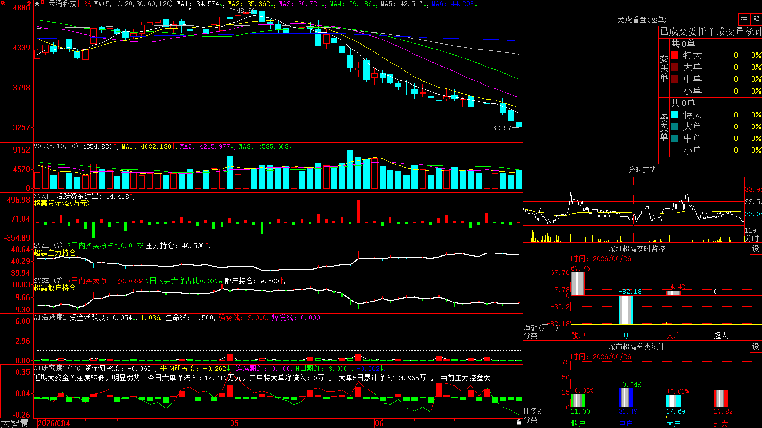Click the dark red 中单 buy swatch

tap(674, 79)
